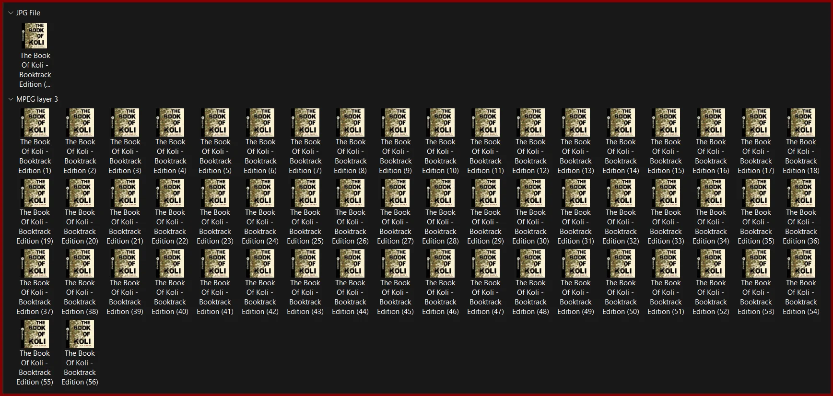Click thumbnail of Booktrack Edition (27)
The height and width of the screenshot is (396, 833).
pos(396,193)
